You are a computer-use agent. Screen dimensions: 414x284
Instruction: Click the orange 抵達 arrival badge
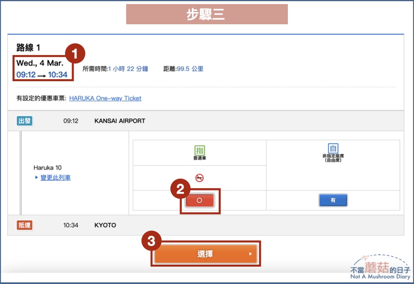24,225
